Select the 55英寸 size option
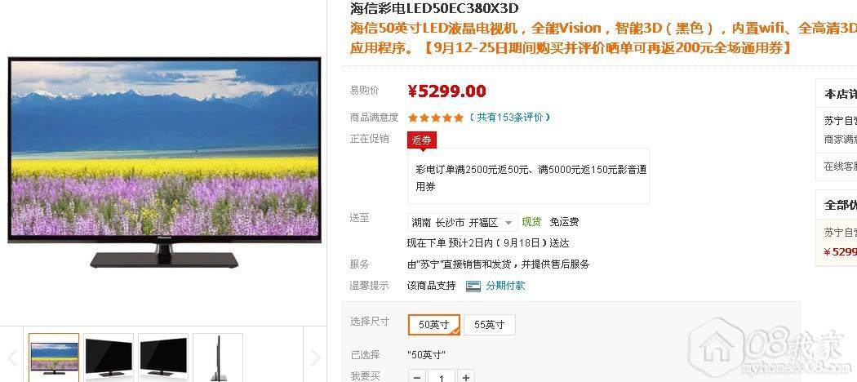 (489, 325)
